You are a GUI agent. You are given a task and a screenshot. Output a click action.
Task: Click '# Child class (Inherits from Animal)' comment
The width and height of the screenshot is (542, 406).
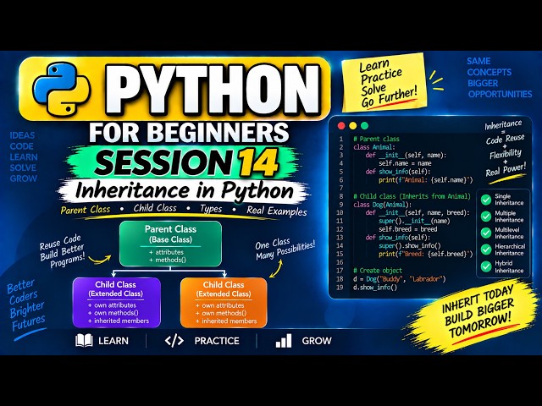point(412,196)
